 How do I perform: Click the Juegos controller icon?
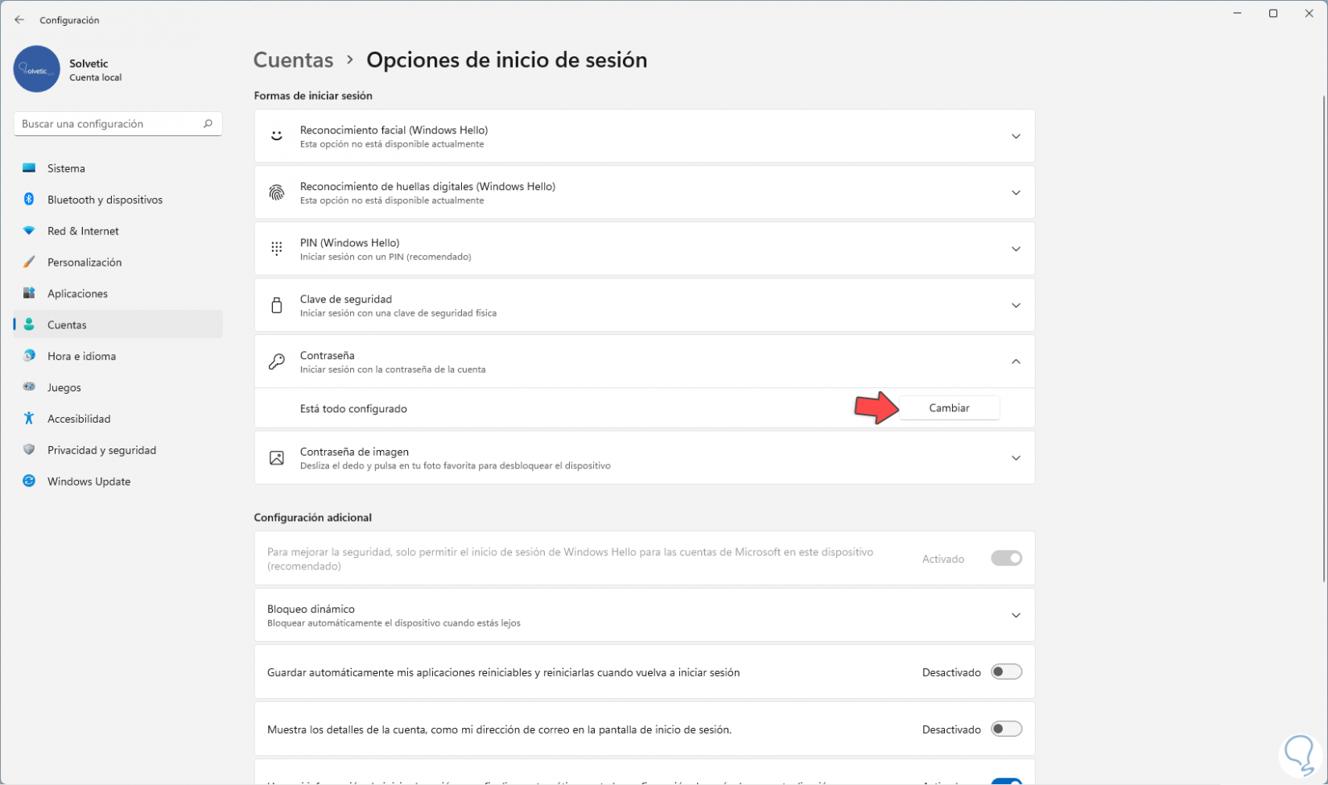point(29,387)
